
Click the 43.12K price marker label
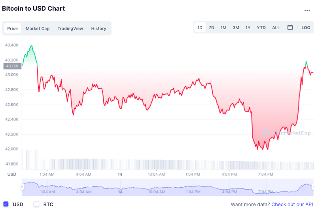point(12,66)
